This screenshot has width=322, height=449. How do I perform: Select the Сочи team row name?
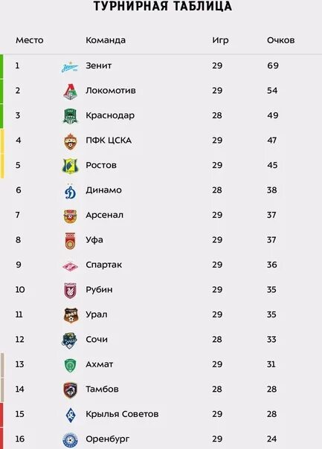click(97, 339)
